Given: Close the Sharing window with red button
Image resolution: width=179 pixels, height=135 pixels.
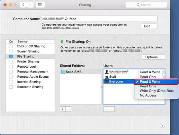Looking at the screenshot, I should tap(5, 5).
